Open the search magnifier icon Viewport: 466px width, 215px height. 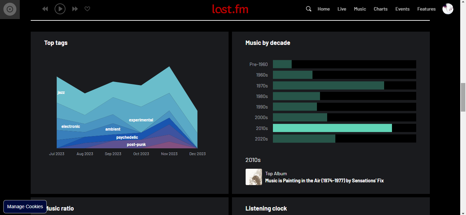pyautogui.click(x=308, y=9)
